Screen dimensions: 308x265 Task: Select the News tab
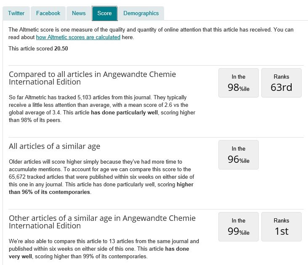pyautogui.click(x=79, y=13)
